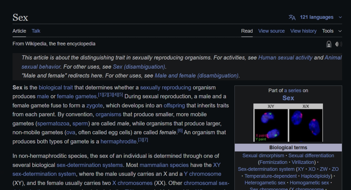
Task: Follow the Human sexual activity link
Action: (x=285, y=58)
